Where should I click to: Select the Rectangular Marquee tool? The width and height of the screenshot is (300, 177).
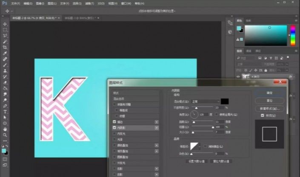pos(5,30)
